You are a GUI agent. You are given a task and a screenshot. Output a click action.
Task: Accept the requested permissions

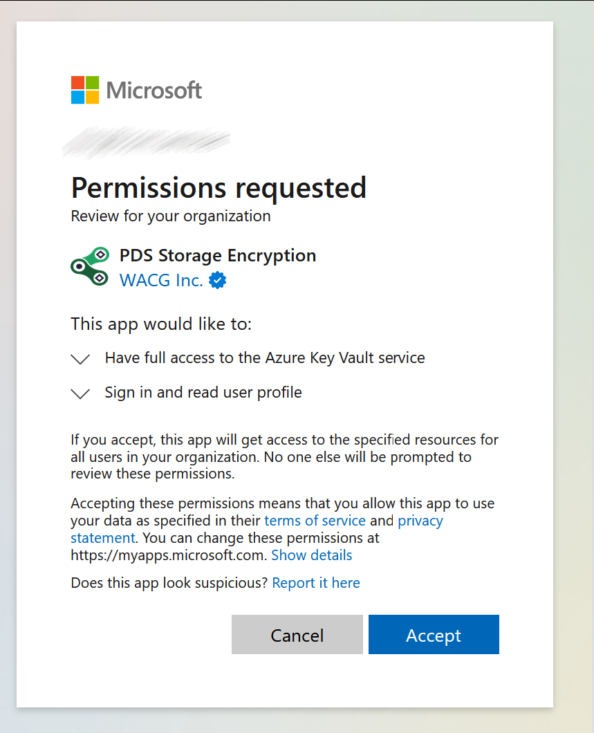434,634
